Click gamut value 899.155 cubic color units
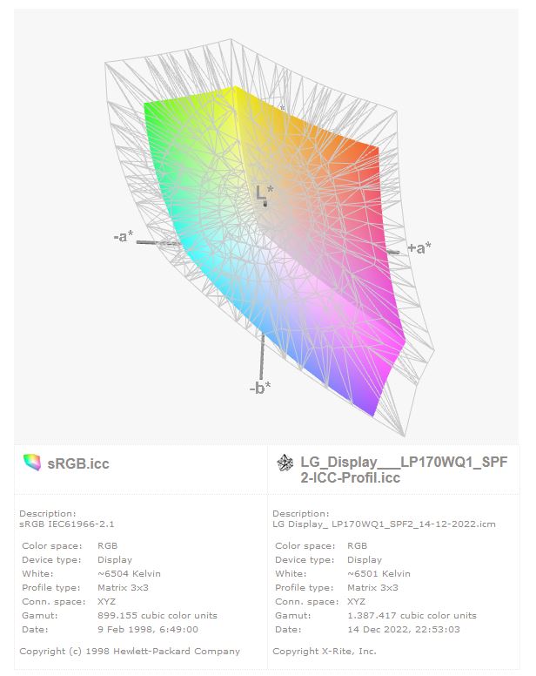 point(157,615)
